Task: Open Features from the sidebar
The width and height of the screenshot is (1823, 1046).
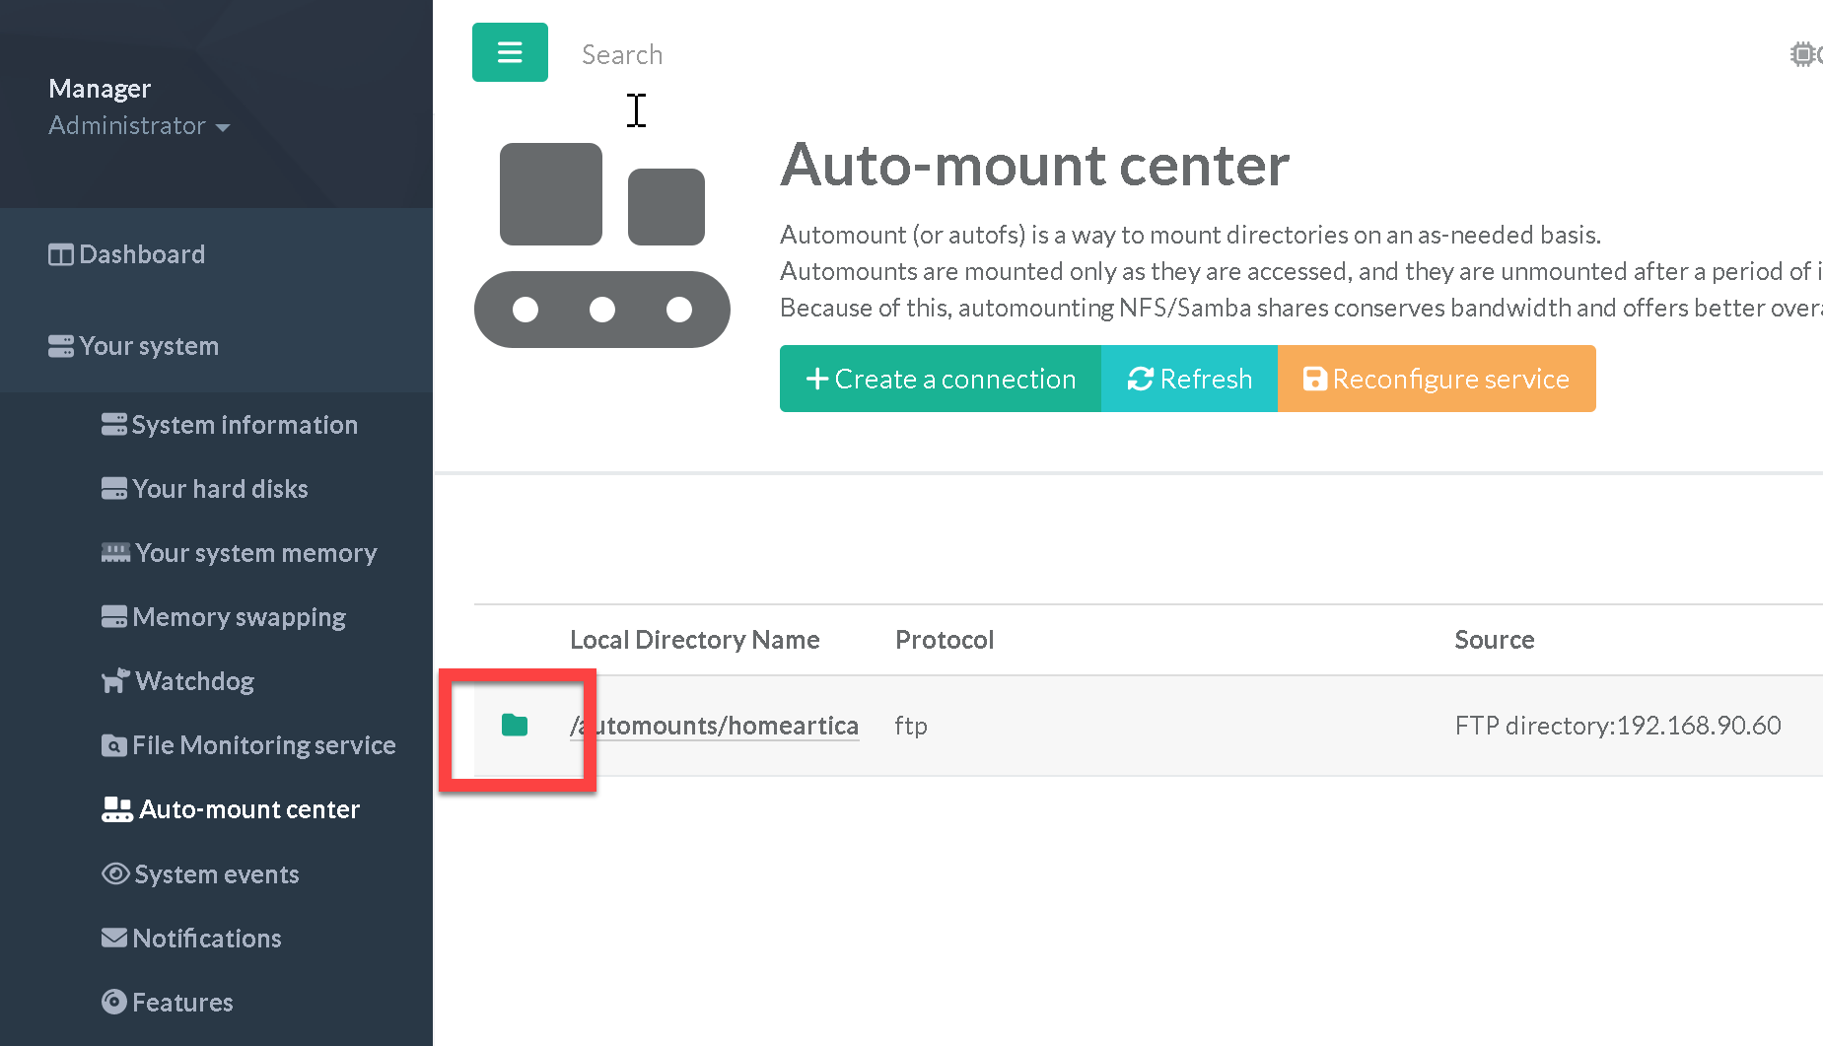Action: click(182, 1003)
